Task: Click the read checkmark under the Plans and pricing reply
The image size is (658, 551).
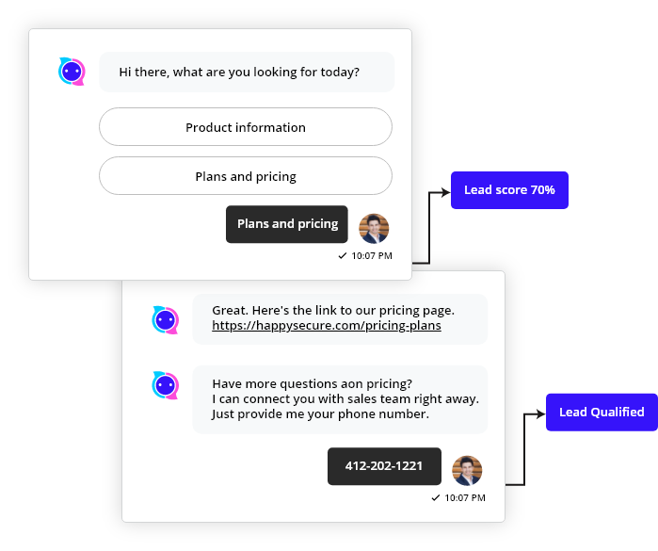Action: [343, 255]
